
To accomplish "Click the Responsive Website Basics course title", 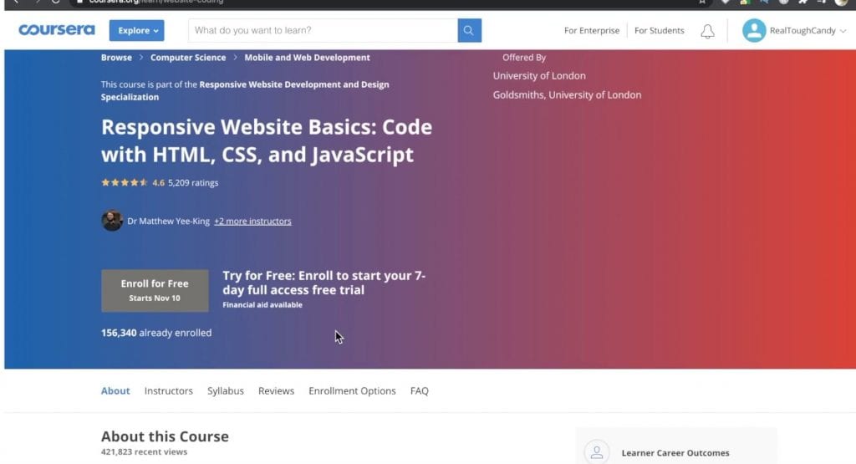I will click(267, 140).
